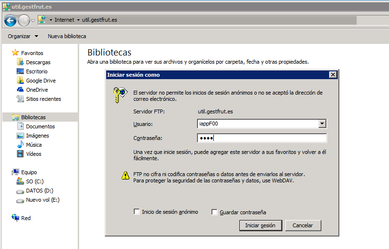Click the Sitios recientes icon
389x249 pixels.
pyautogui.click(x=20, y=99)
